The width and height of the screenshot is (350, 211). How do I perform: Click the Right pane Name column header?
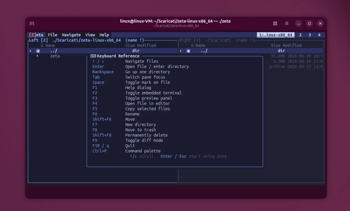point(200,46)
